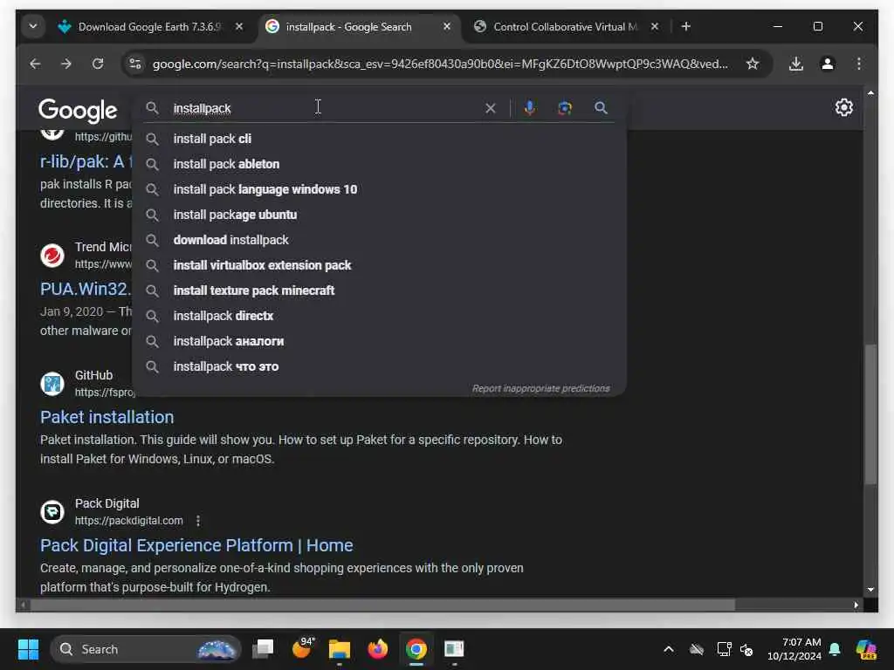The width and height of the screenshot is (894, 670).
Task: Choose suggestion install virtualbox extension pack
Action: (x=379, y=265)
